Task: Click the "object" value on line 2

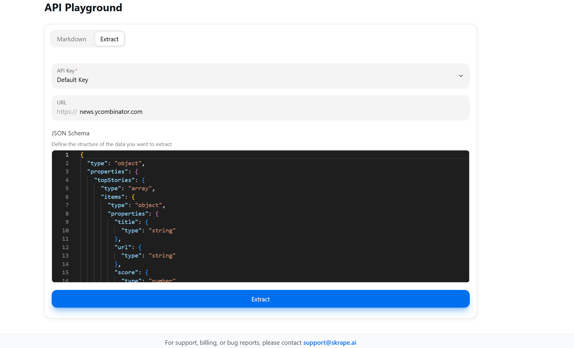Action: [128, 163]
